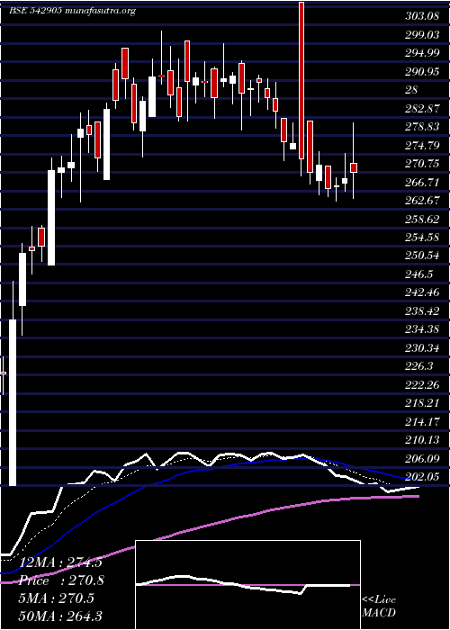Select the 250.54 axis value
450x630 pixels.
(x=422, y=256)
